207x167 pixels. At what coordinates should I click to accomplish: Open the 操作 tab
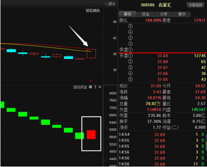click(x=182, y=14)
